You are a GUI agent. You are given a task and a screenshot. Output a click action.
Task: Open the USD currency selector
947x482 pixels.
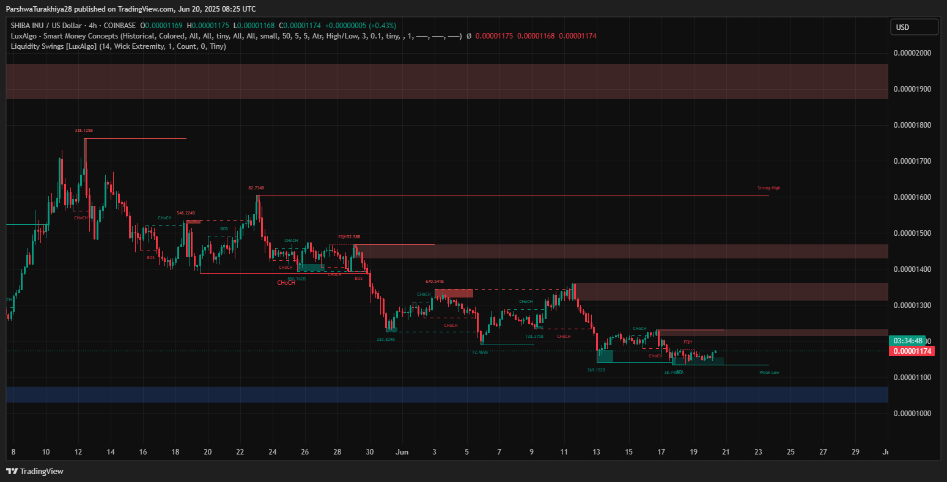tap(913, 27)
